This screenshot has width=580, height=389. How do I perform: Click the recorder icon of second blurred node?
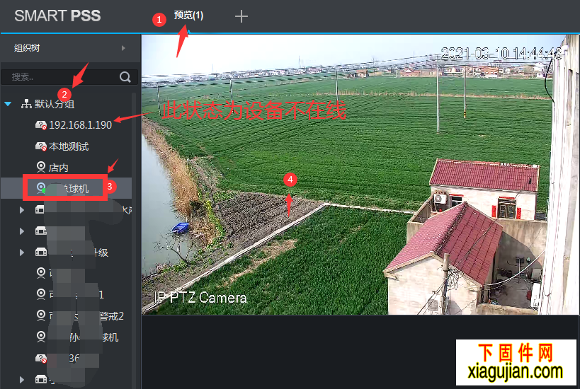pyautogui.click(x=40, y=231)
